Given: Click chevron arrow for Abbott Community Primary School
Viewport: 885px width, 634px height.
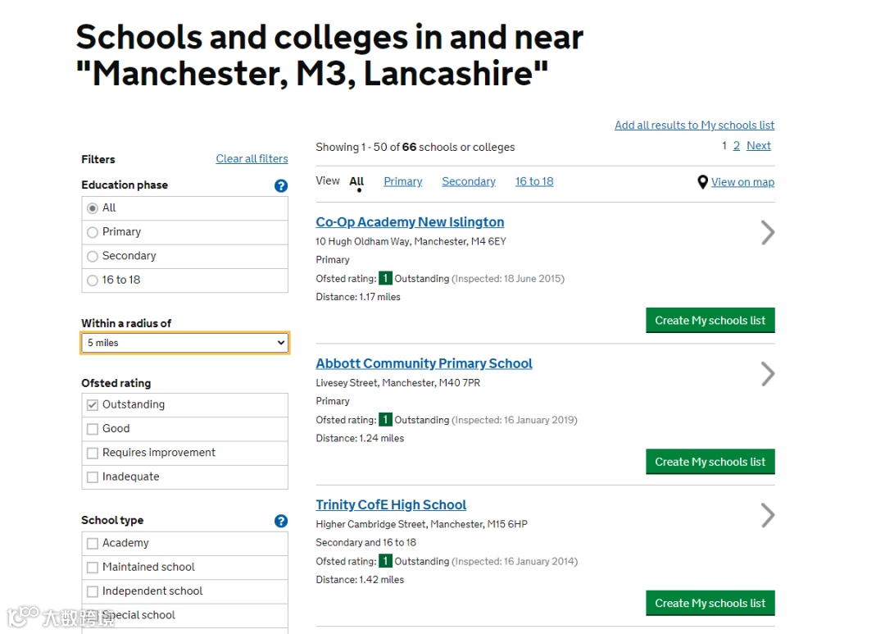Looking at the screenshot, I should pos(768,374).
